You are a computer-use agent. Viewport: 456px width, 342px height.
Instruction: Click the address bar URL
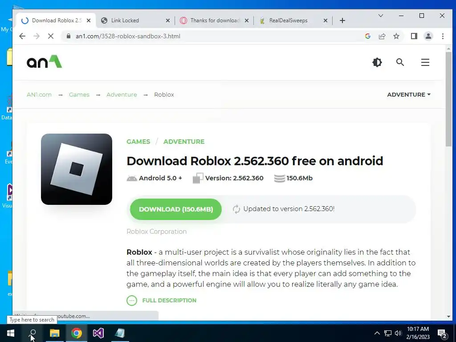click(x=128, y=36)
